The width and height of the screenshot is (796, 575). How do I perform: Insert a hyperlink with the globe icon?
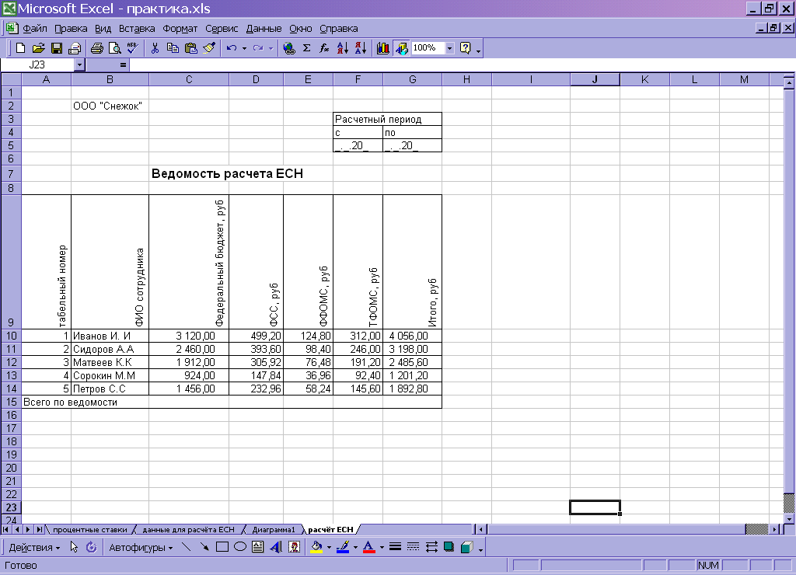point(289,48)
